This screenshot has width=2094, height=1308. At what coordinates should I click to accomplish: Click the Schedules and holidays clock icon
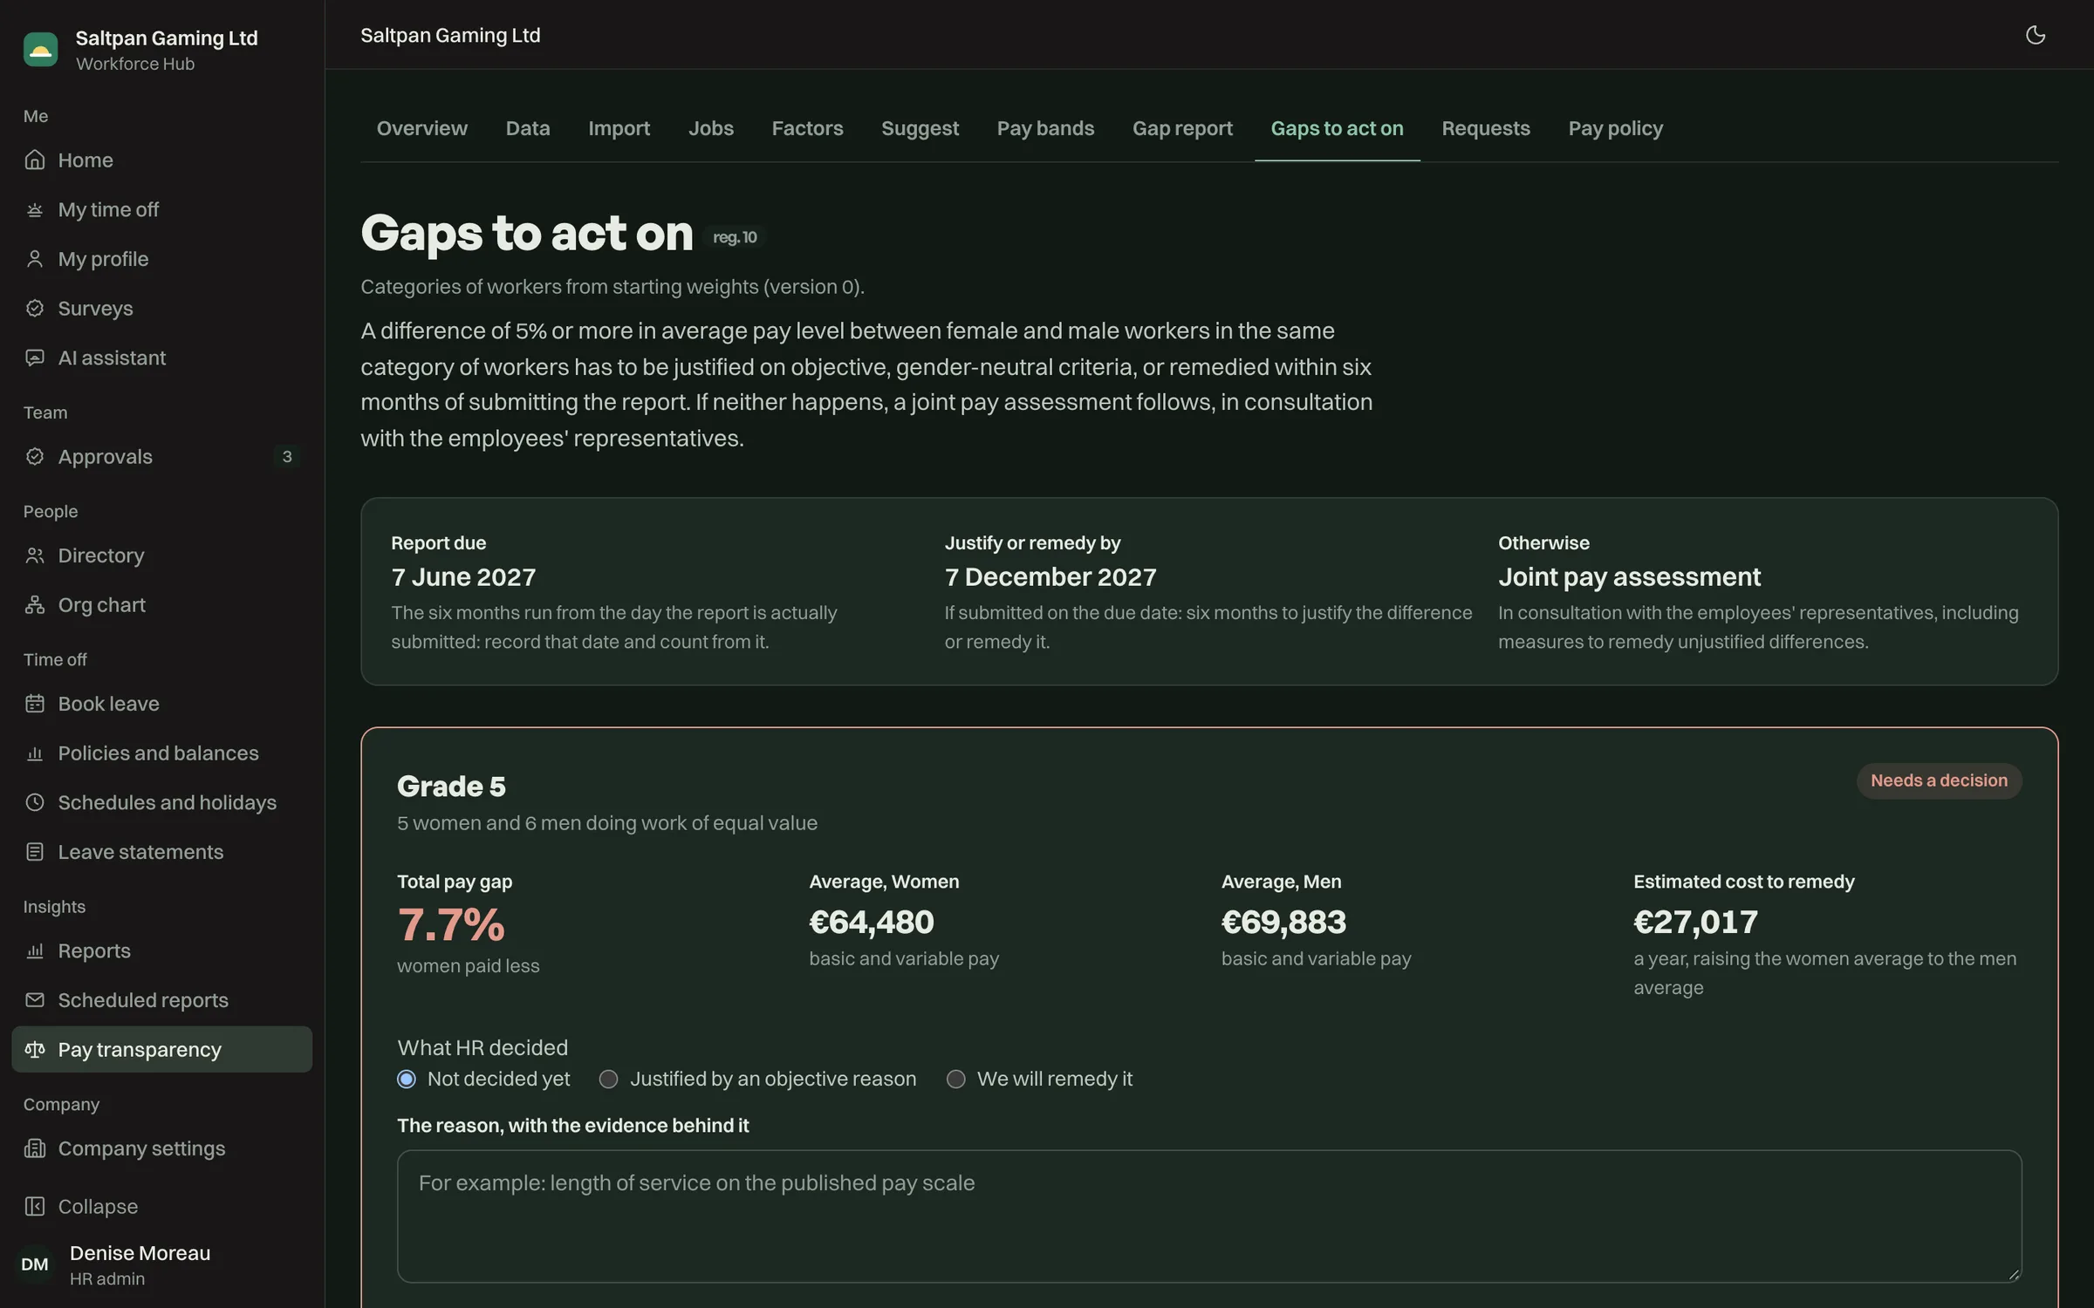coord(35,803)
